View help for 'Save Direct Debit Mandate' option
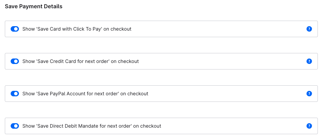 309,126
